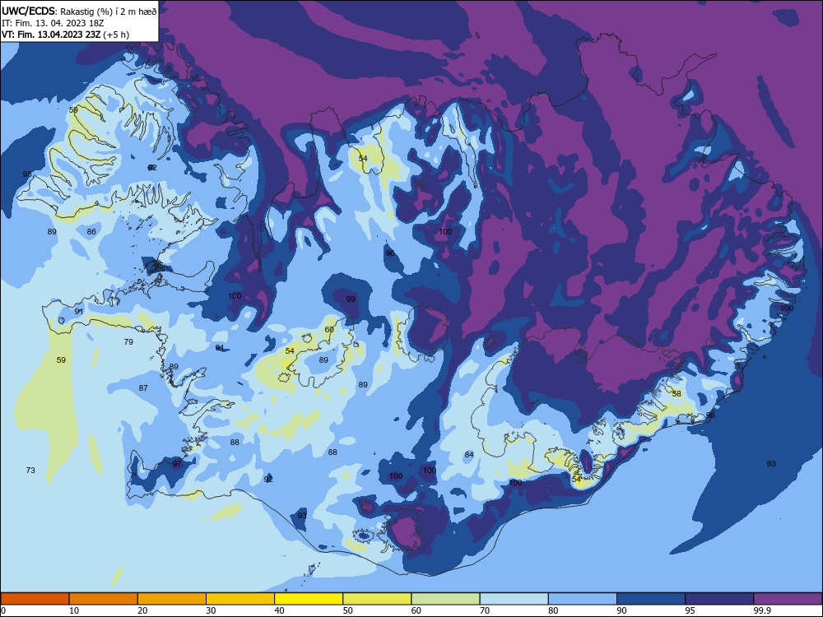Click the humidity value '96' on the map
This screenshot has width=823, height=617.
pos(390,253)
